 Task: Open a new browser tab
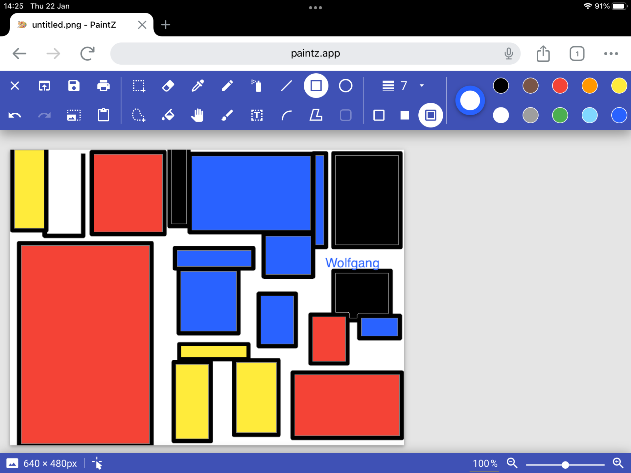click(166, 25)
